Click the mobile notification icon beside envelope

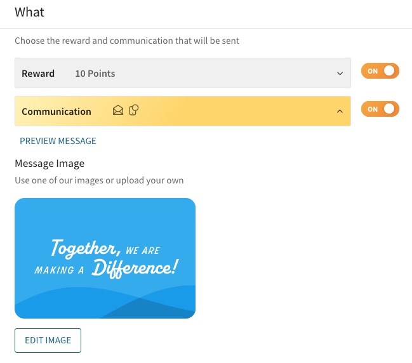click(x=134, y=110)
